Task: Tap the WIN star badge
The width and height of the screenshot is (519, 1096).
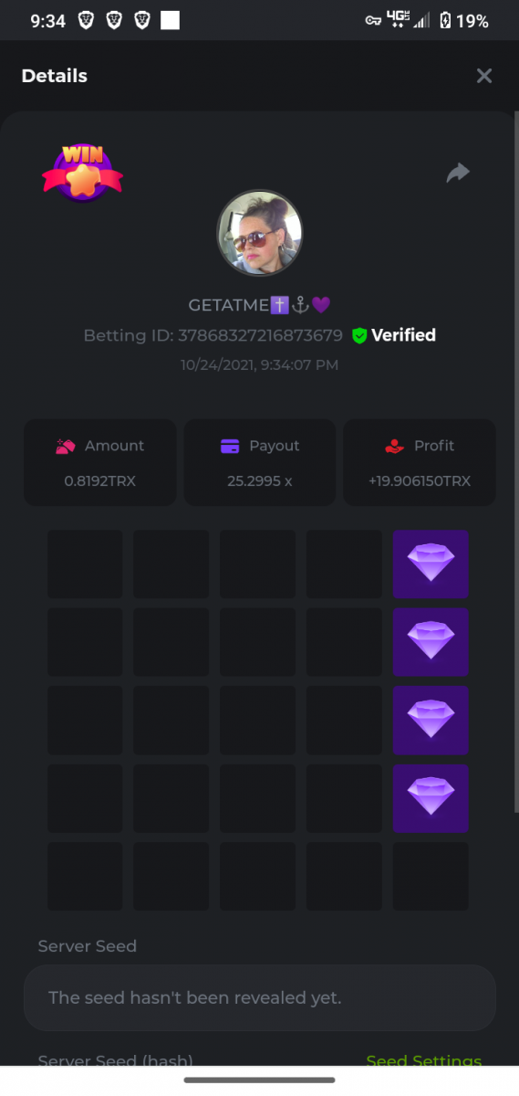Action: click(82, 173)
